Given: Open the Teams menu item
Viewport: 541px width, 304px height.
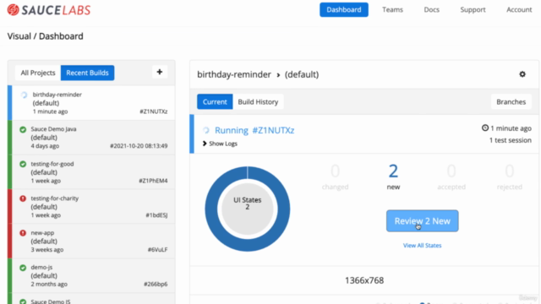Looking at the screenshot, I should pyautogui.click(x=392, y=9).
